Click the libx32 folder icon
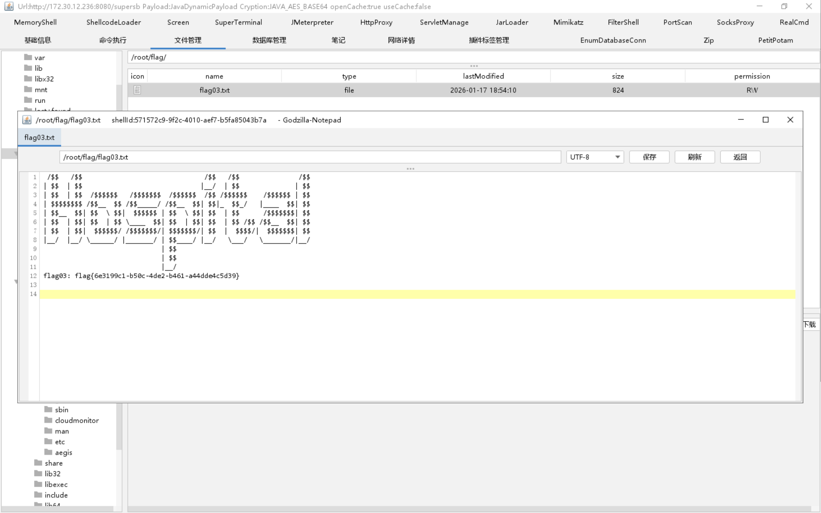821x513 pixels. pyautogui.click(x=28, y=78)
